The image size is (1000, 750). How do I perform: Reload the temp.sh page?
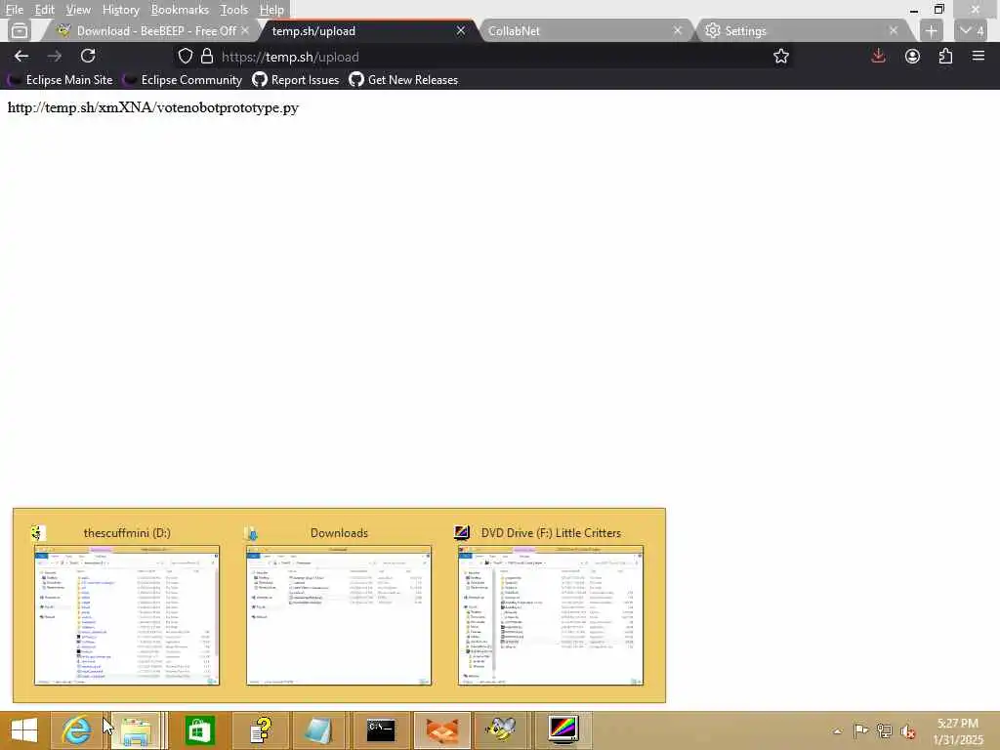click(88, 56)
